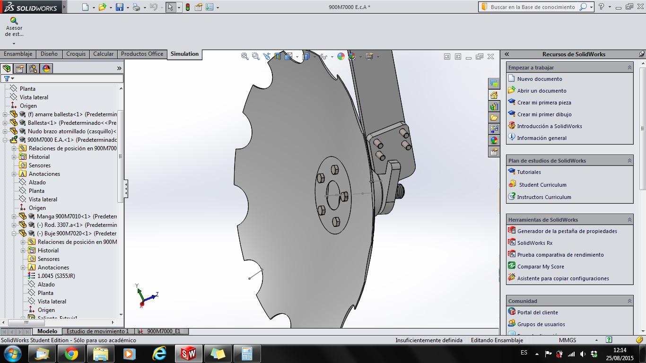The width and height of the screenshot is (646, 363).
Task: Collapse the Herramientas de SolidWorks section
Action: point(629,220)
